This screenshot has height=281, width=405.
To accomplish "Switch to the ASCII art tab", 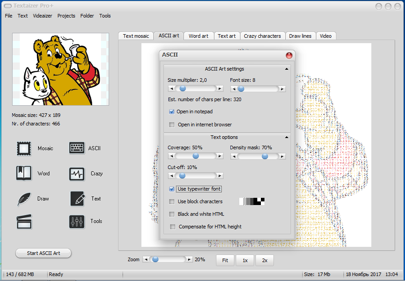I will (x=169, y=36).
